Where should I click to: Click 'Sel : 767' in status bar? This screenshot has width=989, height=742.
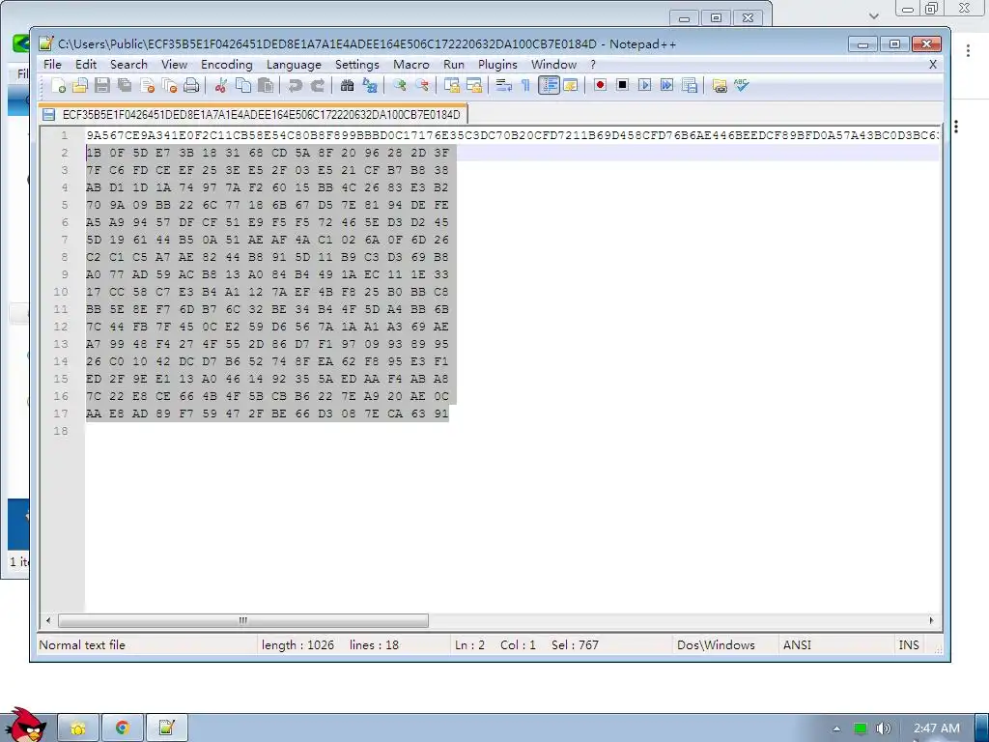click(x=575, y=644)
